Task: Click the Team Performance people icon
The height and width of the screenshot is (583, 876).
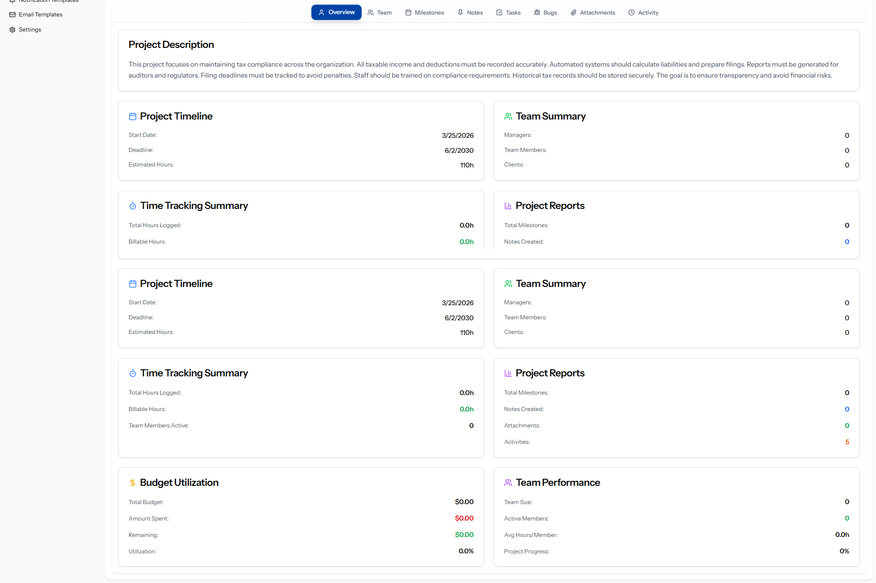Action: [x=508, y=483]
